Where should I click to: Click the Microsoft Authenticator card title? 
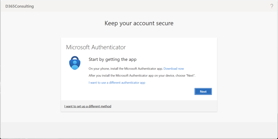96,47
